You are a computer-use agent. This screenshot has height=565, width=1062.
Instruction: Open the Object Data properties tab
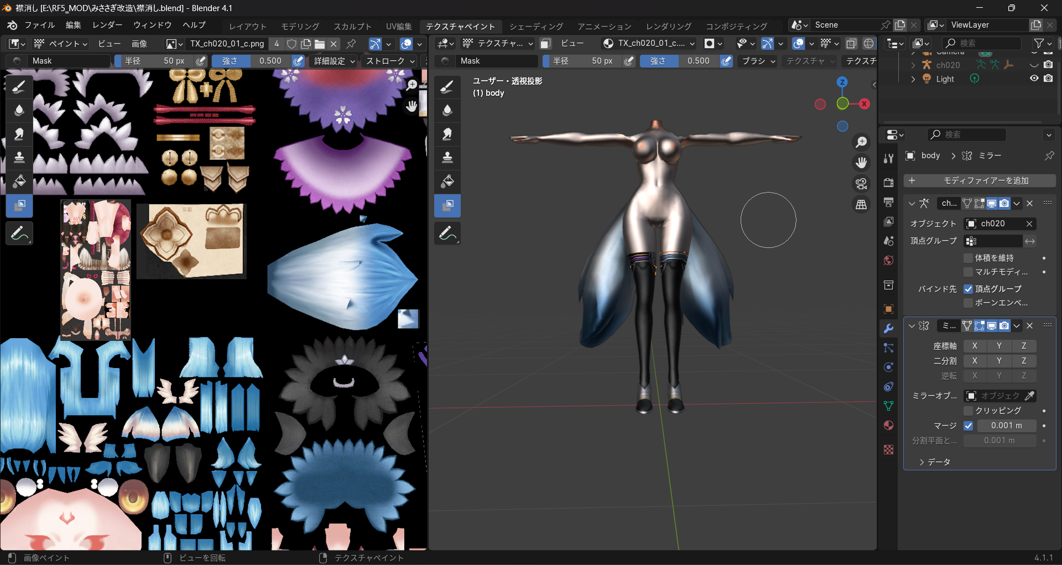(888, 406)
